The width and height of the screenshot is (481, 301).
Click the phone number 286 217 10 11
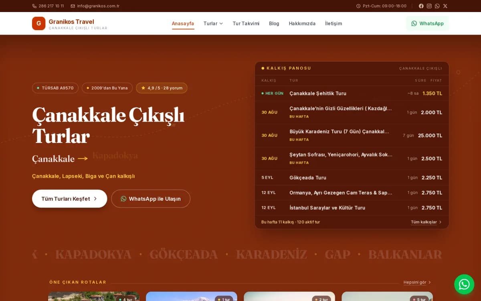[x=48, y=6]
